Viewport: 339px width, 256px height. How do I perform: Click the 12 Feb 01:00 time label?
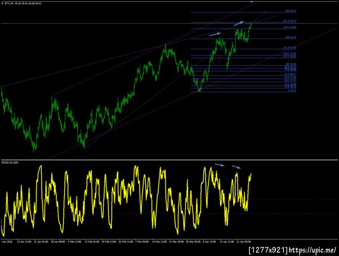point(92,241)
